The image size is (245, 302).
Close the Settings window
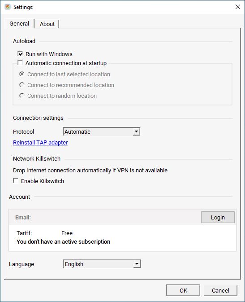(238, 7)
